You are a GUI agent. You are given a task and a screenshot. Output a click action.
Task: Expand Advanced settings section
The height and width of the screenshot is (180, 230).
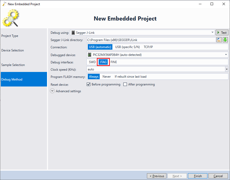point(52,91)
